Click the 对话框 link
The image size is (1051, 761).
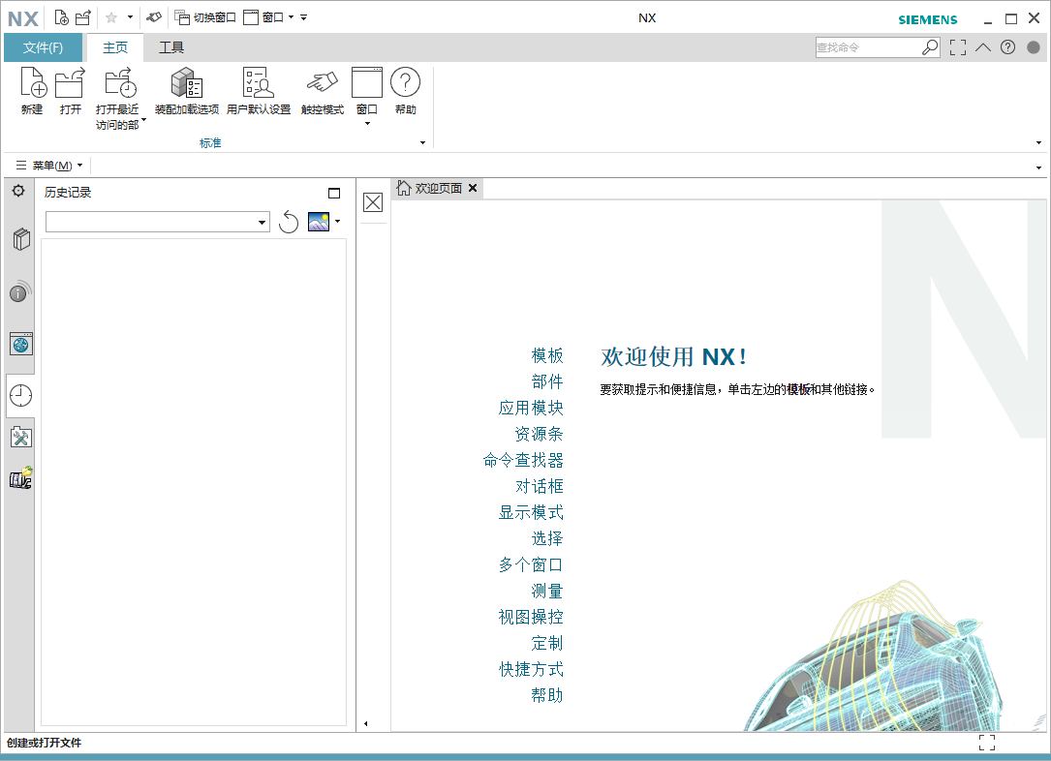click(539, 486)
